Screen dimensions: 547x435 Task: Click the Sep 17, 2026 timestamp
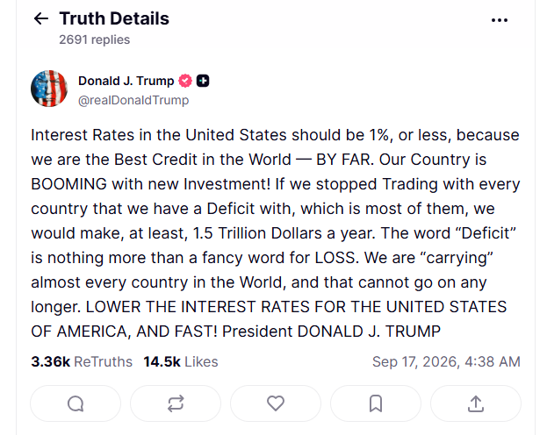(x=446, y=362)
